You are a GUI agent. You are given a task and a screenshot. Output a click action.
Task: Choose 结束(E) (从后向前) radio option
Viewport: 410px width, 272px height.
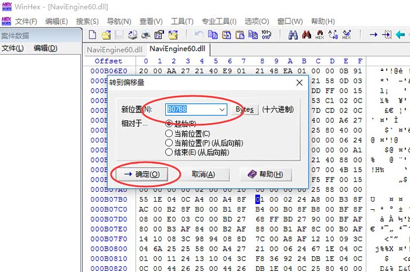pos(169,152)
